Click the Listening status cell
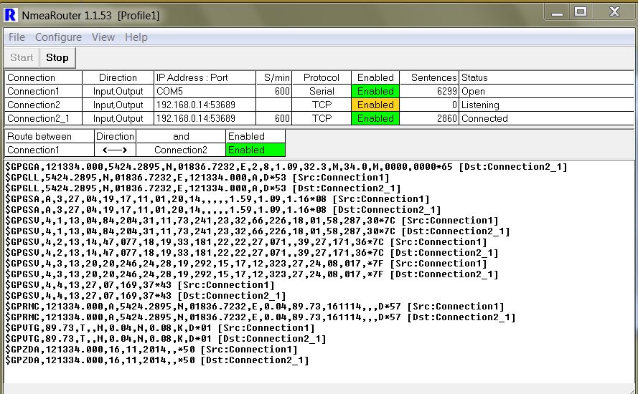Screen dimensions: 638x394 tap(546, 105)
